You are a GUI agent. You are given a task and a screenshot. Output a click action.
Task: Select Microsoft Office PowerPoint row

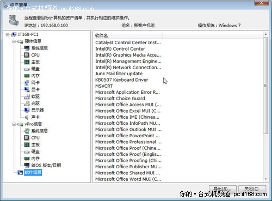coord(128,136)
